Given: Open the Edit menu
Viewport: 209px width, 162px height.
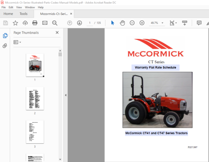Looking at the screenshot, I should pos(11,7).
